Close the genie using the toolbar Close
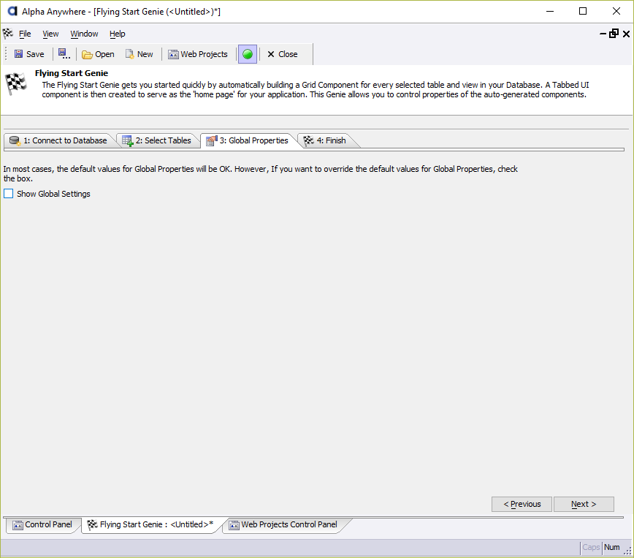Image resolution: width=634 pixels, height=558 pixels. coord(282,54)
